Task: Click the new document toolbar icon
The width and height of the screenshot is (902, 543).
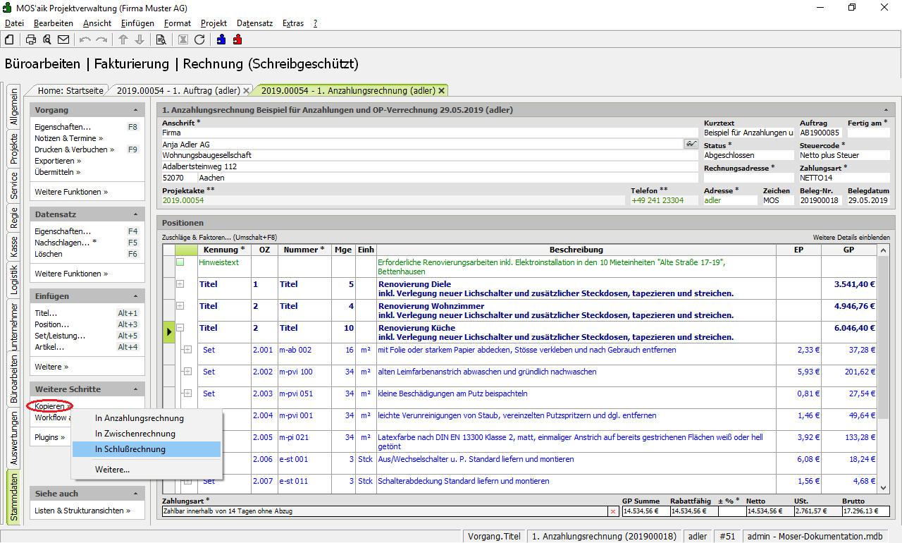Action: (x=9, y=39)
